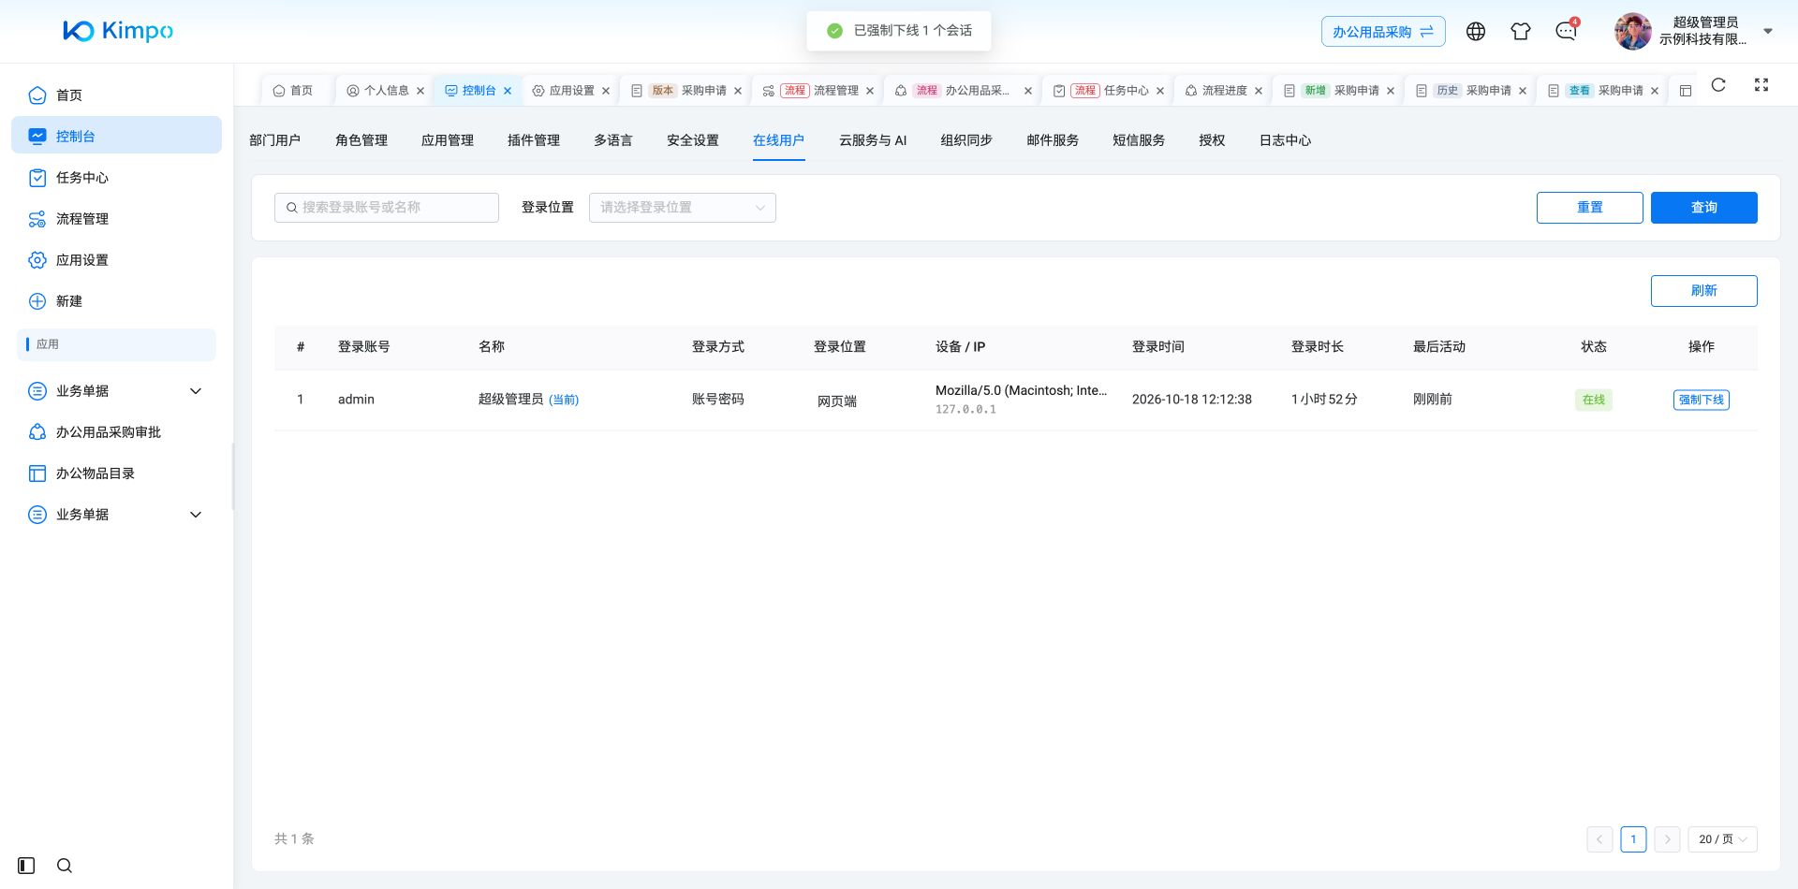1798x889 pixels.
Task: Click the page reload icon in tab bar
Action: click(1718, 84)
